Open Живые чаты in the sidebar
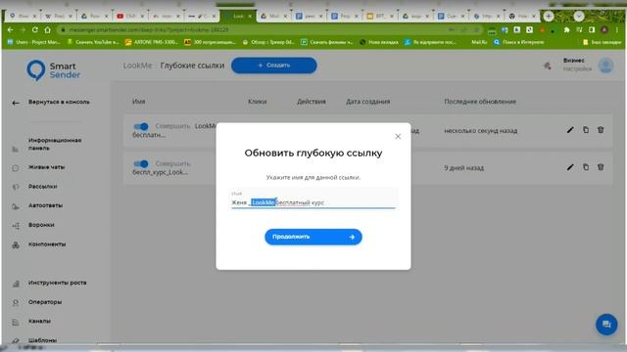 tap(46, 167)
